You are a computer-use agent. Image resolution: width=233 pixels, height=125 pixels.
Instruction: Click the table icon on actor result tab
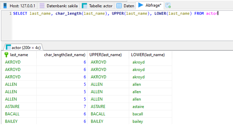pos(8,47)
